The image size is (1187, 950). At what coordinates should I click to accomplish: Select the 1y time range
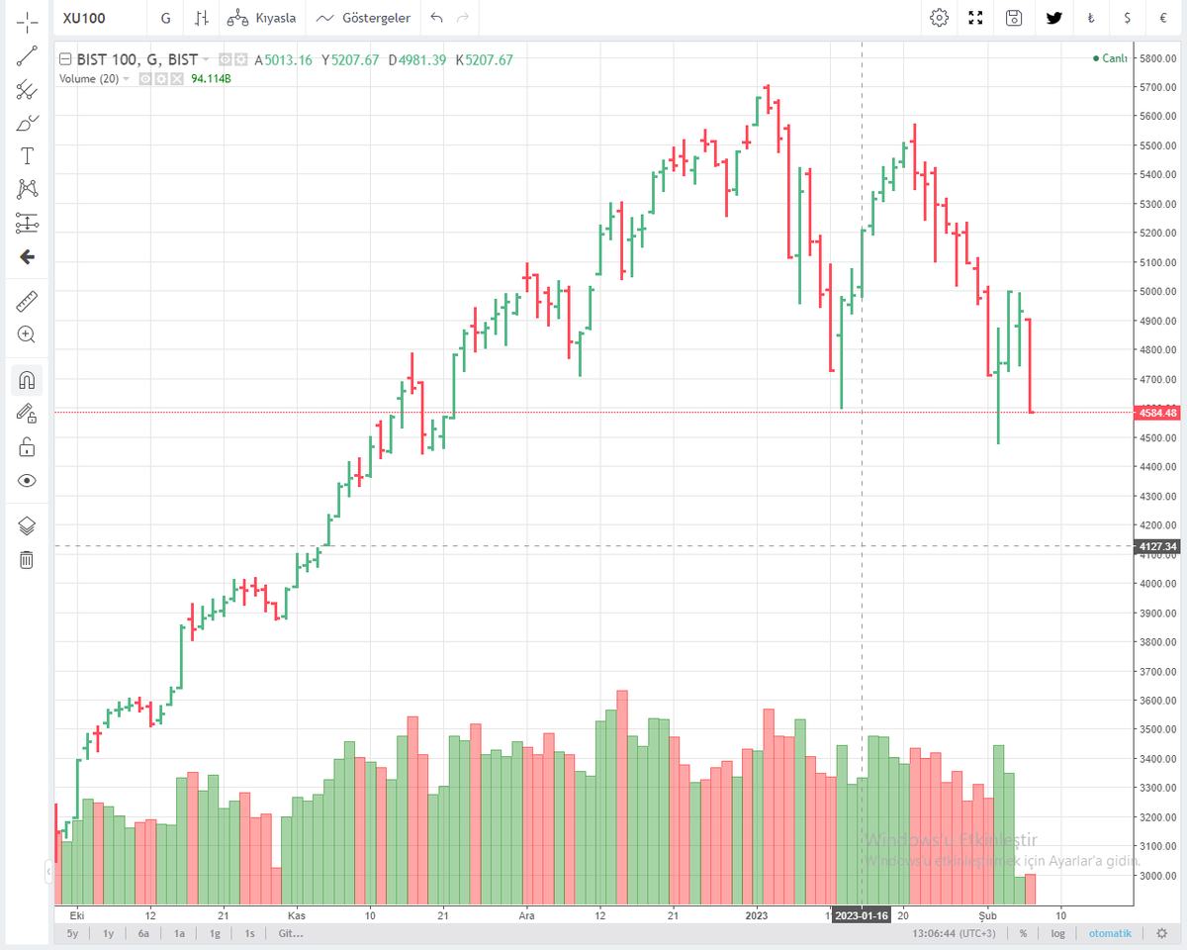click(x=108, y=933)
